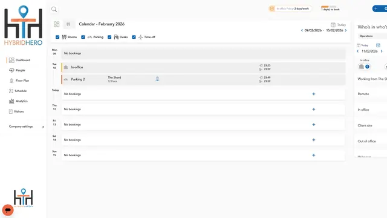Switch to the grid calendar view icon

[x=56, y=24]
